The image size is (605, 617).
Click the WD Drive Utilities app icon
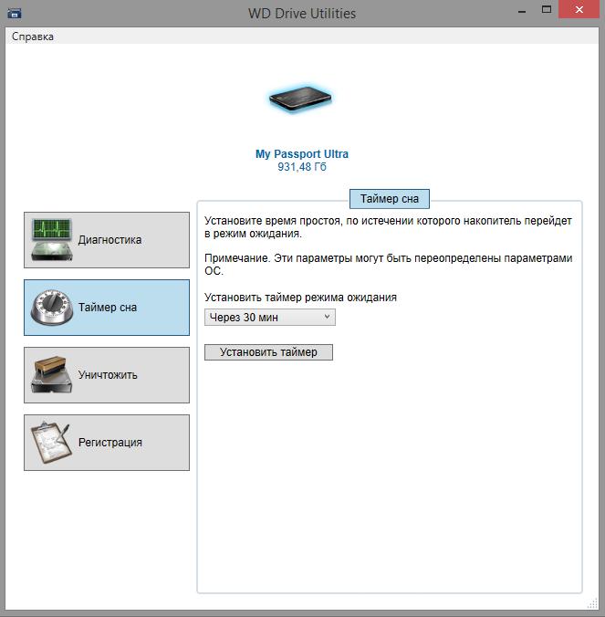point(15,14)
